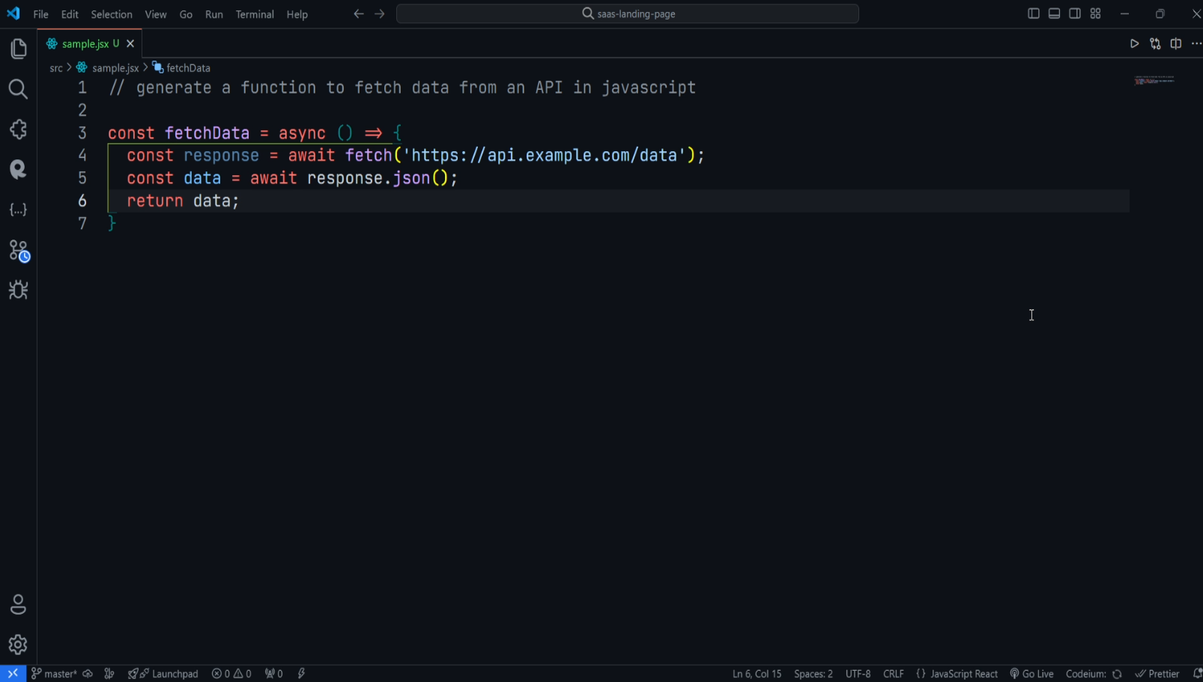
Task: Open the Search view in activity bar
Action: (x=18, y=89)
